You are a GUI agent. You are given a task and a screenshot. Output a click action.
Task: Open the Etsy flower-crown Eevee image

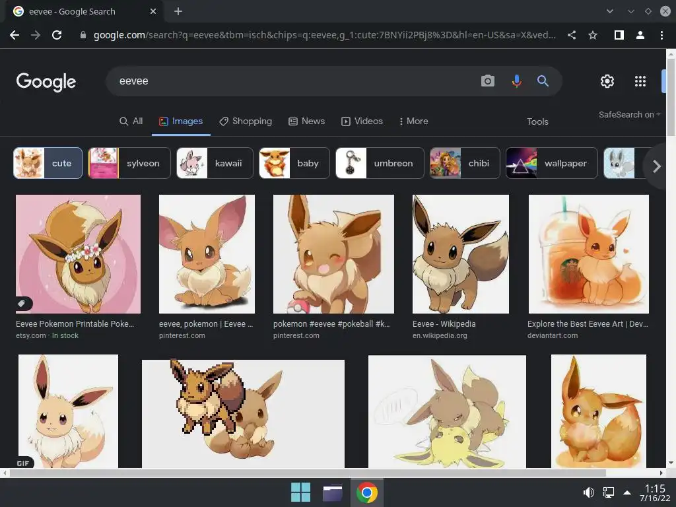tap(78, 254)
